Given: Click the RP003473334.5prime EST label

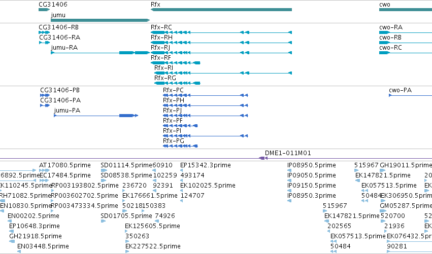Looking at the screenshot, I should coord(85,206).
